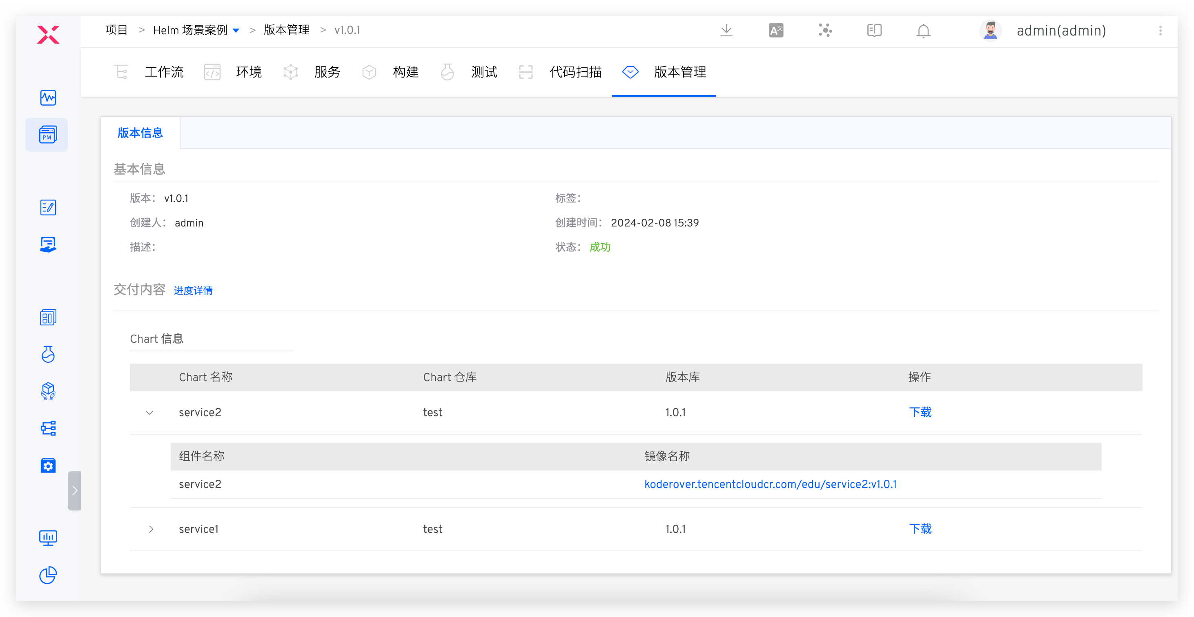Open the monitor chart sidebar icon
Image resolution: width=1194 pixels, height=617 pixels.
[x=48, y=538]
